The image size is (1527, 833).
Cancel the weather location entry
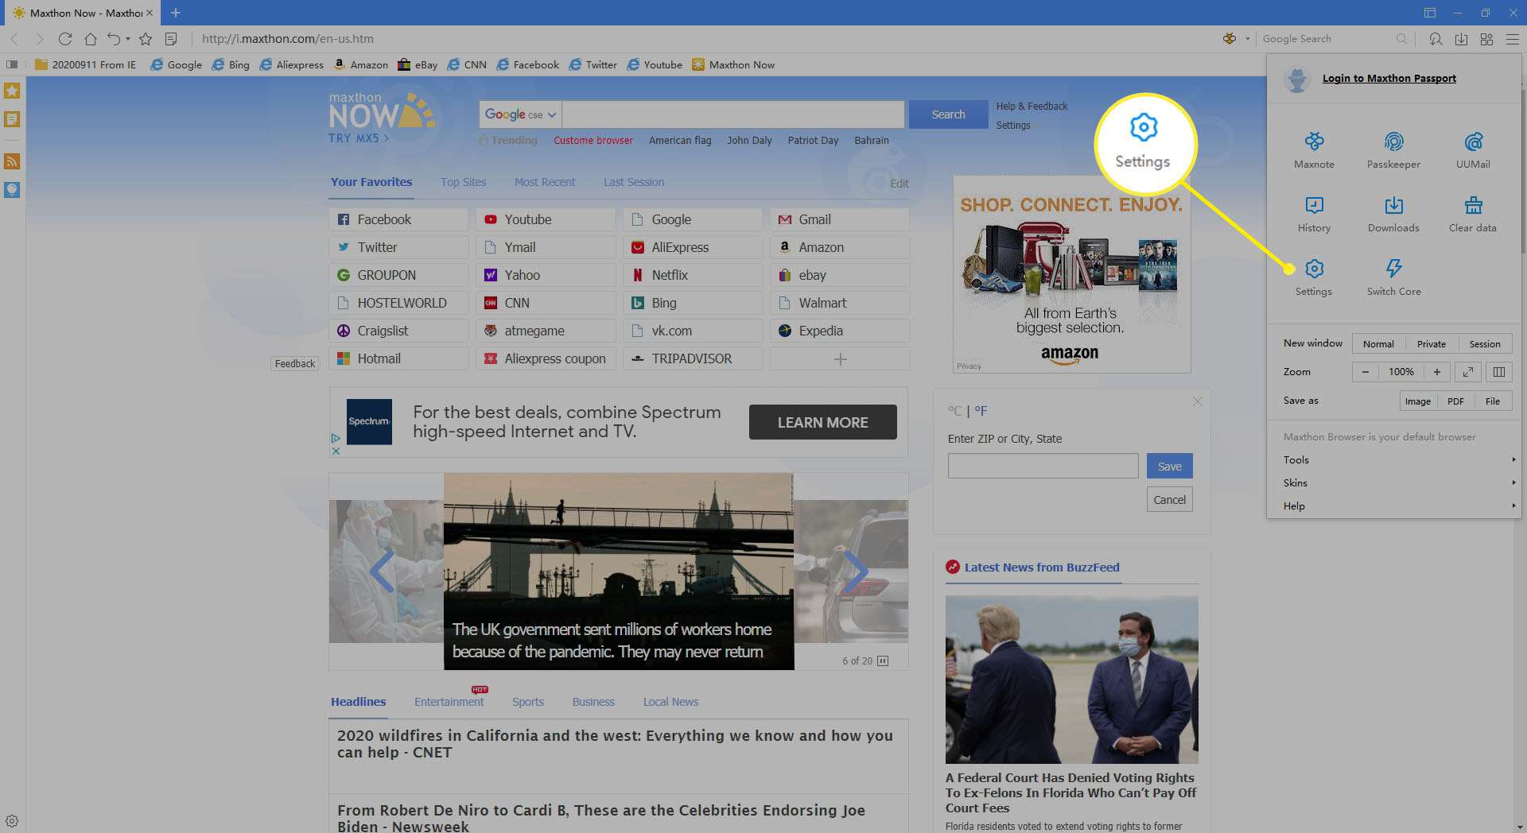1169,499
